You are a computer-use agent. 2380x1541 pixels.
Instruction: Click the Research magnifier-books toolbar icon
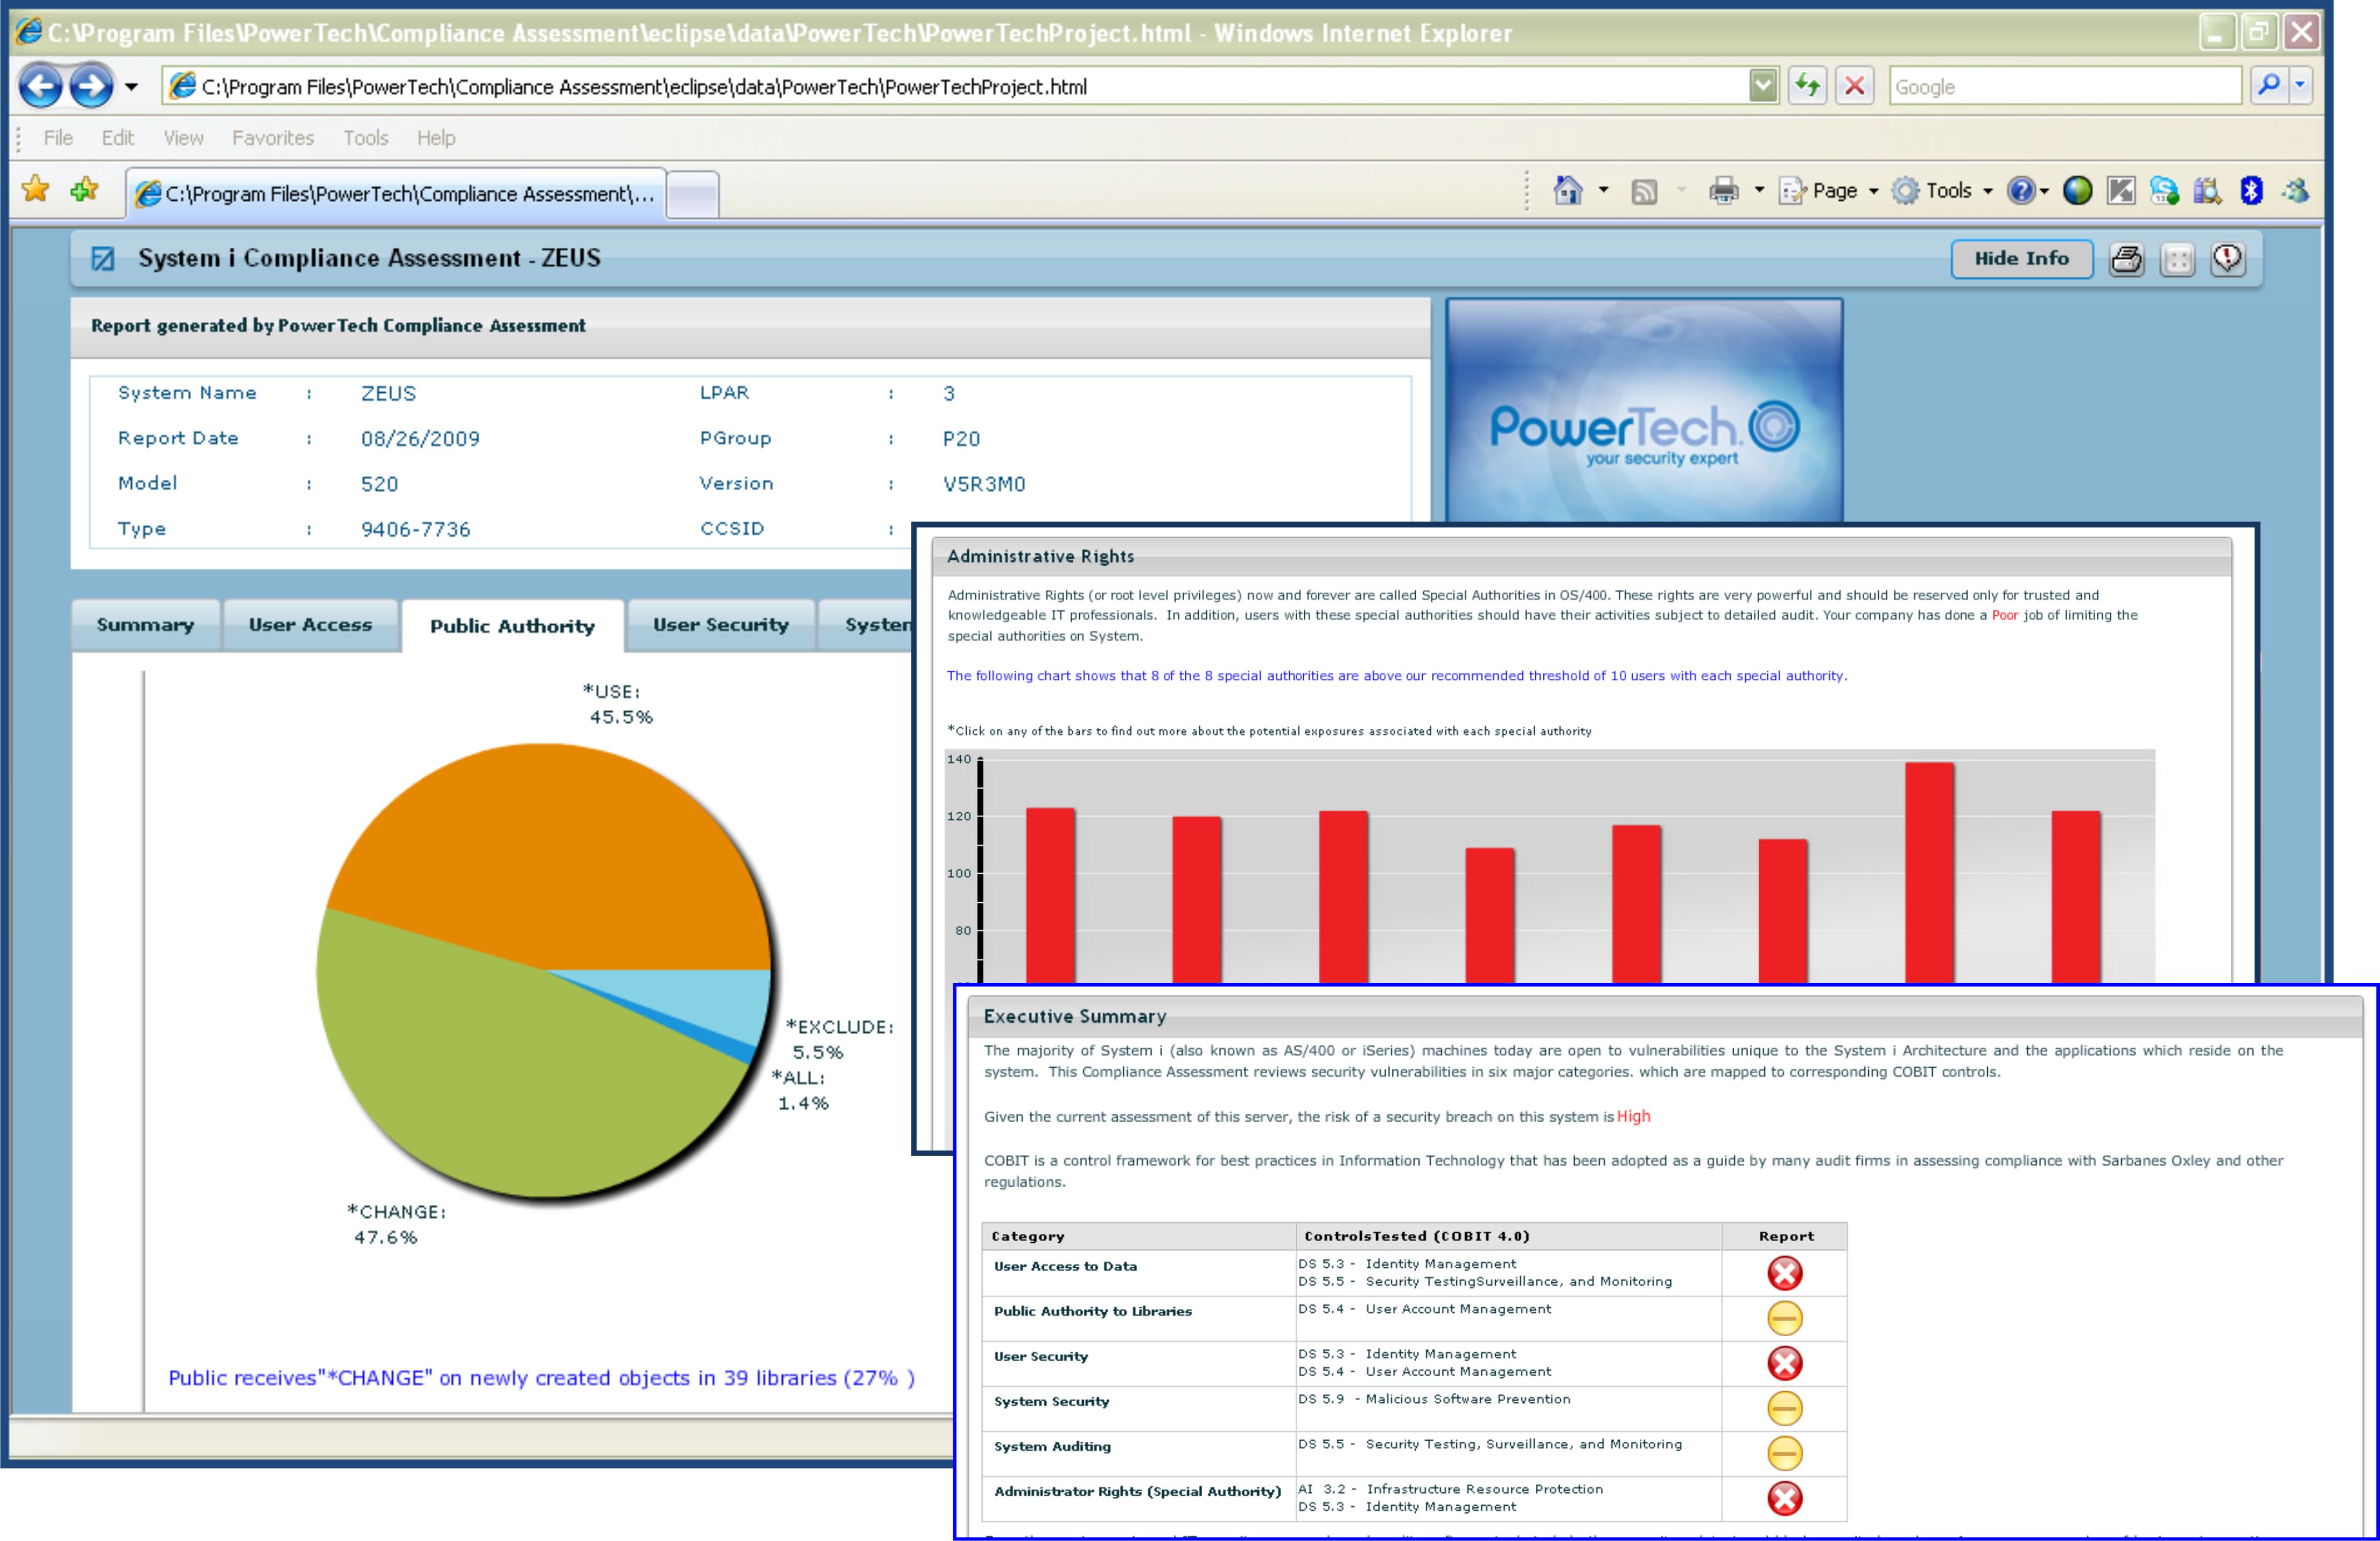[2207, 190]
